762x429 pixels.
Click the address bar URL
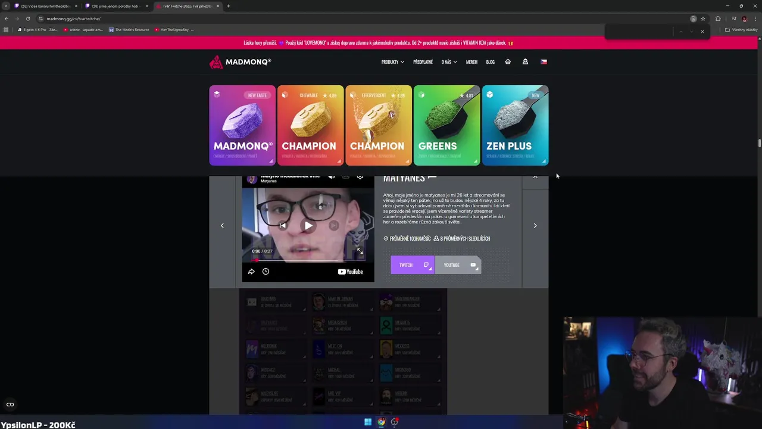(x=73, y=18)
